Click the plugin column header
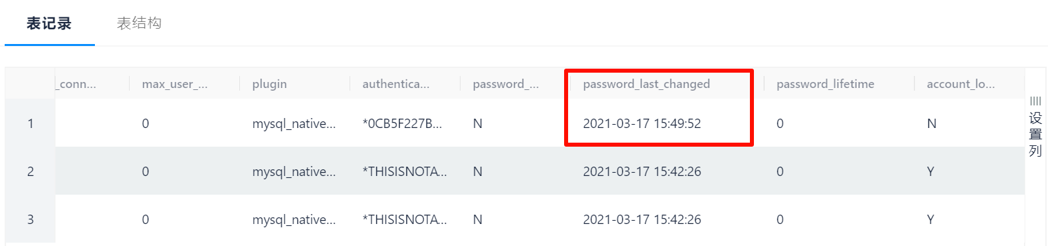The height and width of the screenshot is (246, 1048). [269, 84]
